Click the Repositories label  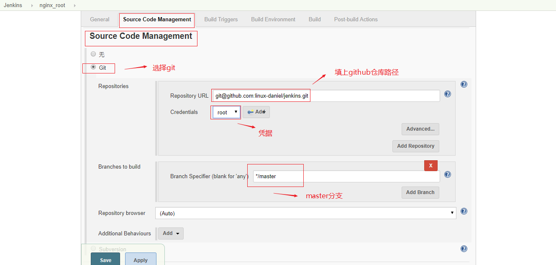(x=113, y=86)
